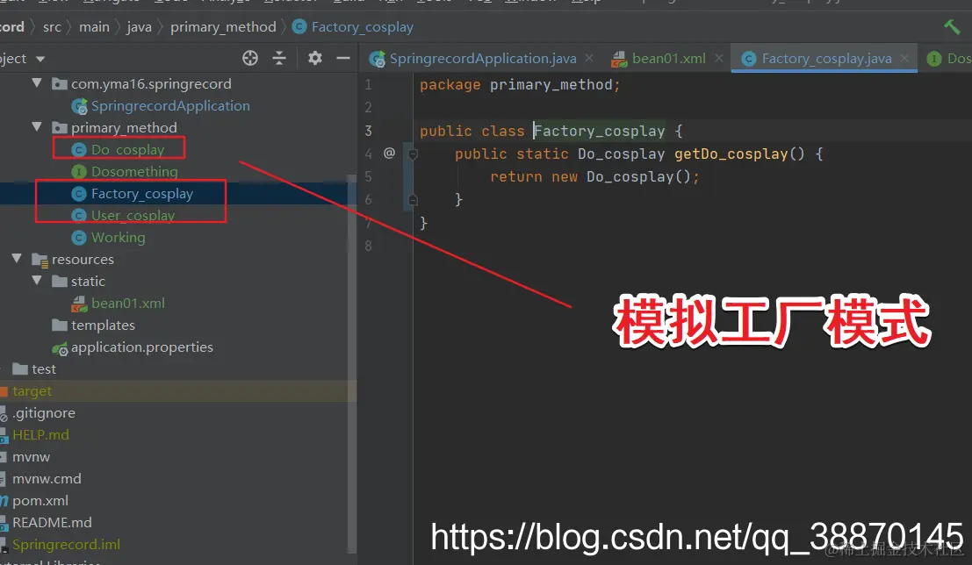
Task: Close the Factory_cosplay.java tab
Action: coord(904,58)
